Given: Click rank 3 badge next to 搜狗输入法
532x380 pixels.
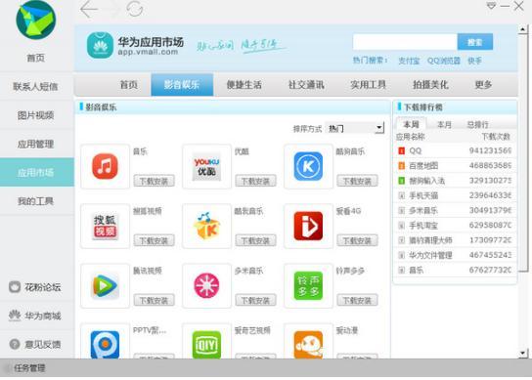Looking at the screenshot, I should coord(401,181).
